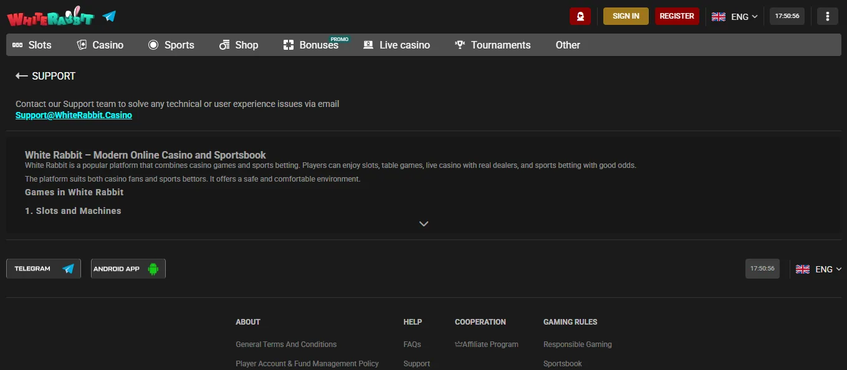Open the TELEGRAM footer button

[44, 269]
